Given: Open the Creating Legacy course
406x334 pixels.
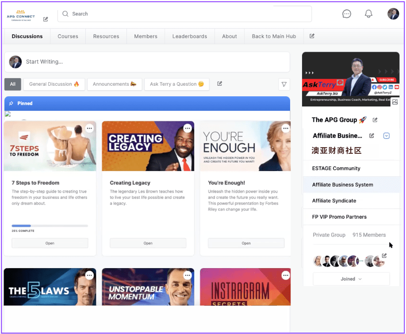Looking at the screenshot, I should tap(148, 243).
